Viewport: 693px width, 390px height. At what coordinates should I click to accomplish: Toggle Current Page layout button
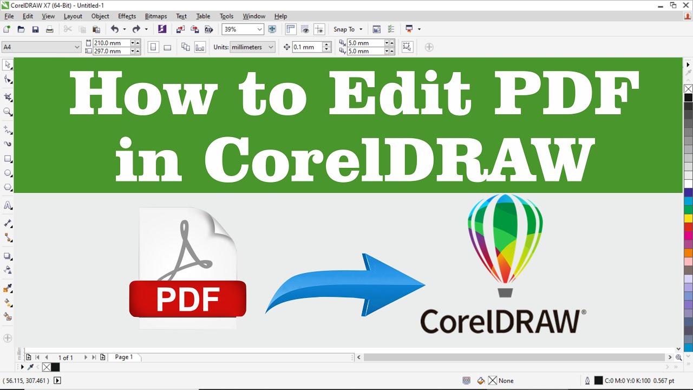200,47
